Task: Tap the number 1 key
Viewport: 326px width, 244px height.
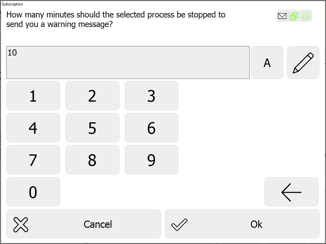Action: coord(33,96)
